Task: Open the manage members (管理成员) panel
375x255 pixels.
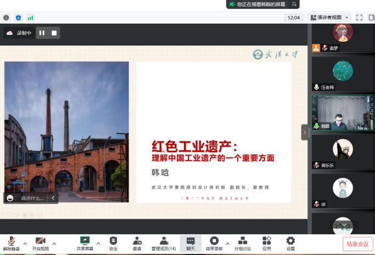Action: (164, 243)
